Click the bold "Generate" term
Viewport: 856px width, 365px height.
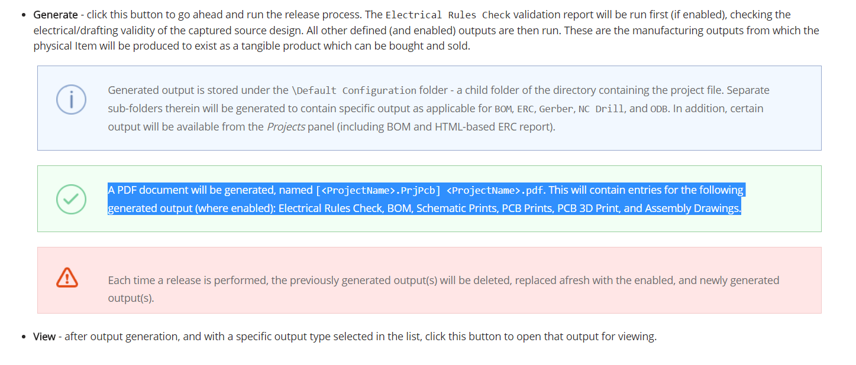pyautogui.click(x=55, y=15)
